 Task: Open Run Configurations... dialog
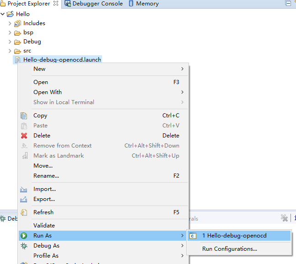[229, 249]
